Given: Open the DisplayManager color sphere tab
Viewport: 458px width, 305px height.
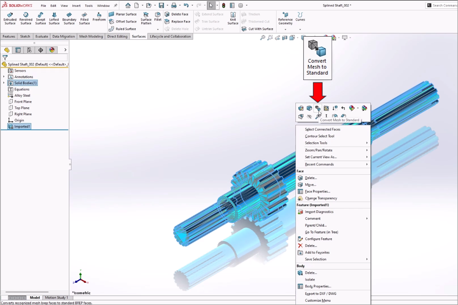Looking at the screenshot, I should (x=52, y=50).
